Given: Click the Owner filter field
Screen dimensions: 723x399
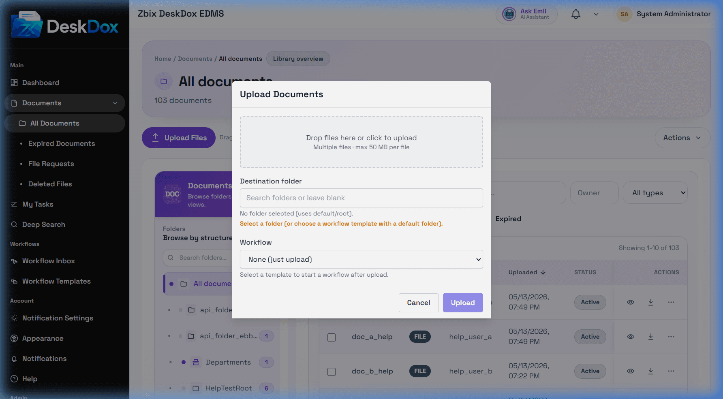Looking at the screenshot, I should (x=595, y=193).
